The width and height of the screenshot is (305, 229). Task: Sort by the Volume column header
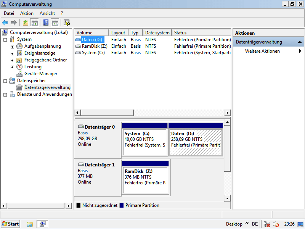pos(91,33)
